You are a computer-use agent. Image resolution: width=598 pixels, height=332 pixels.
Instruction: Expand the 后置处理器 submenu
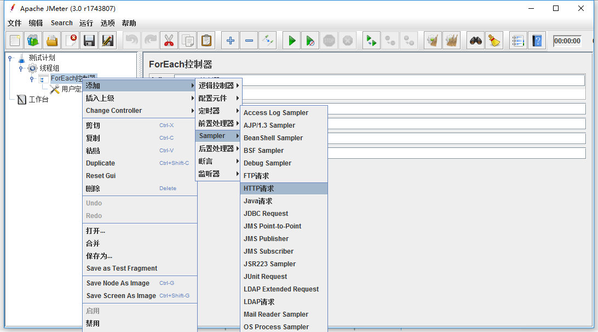point(219,148)
